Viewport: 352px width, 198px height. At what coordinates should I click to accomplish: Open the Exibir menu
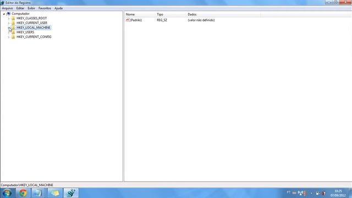click(x=31, y=8)
